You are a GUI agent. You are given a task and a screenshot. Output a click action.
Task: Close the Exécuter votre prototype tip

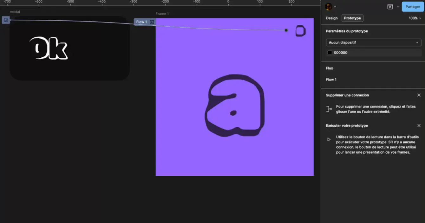point(419,125)
